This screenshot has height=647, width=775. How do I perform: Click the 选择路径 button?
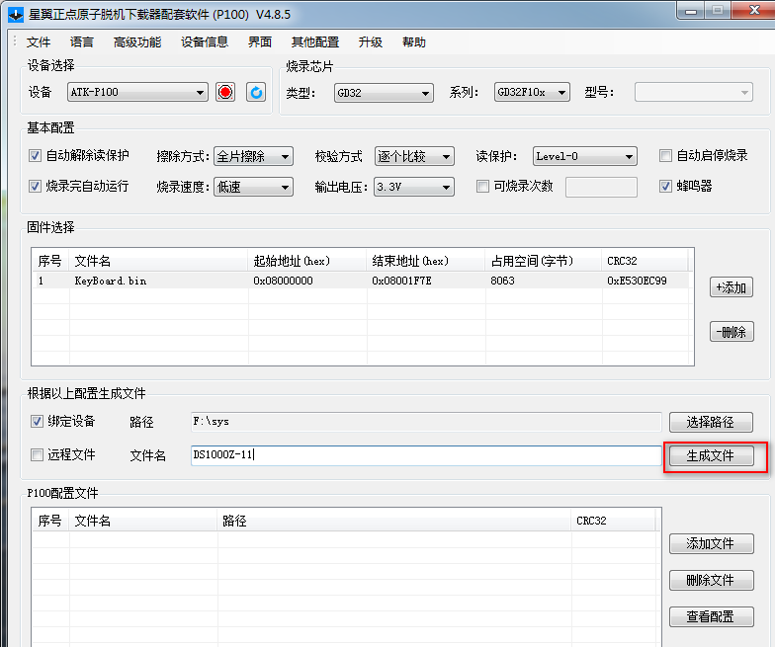tap(711, 423)
